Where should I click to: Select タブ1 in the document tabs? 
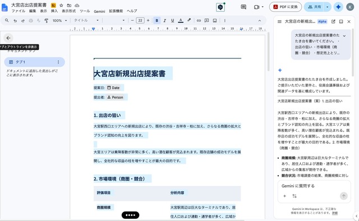click(34, 62)
